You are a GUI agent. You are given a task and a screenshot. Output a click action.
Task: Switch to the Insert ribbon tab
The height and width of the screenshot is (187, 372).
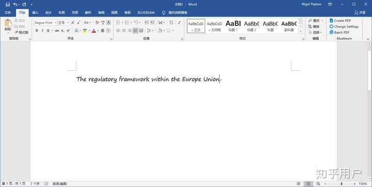35,12
